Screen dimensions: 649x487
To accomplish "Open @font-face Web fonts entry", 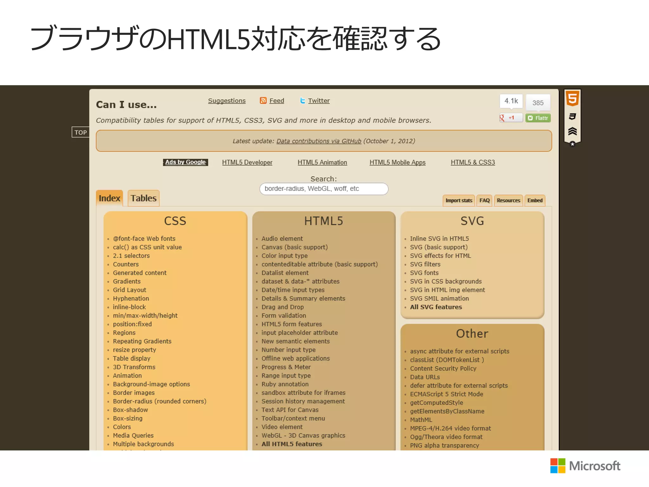I will [144, 238].
